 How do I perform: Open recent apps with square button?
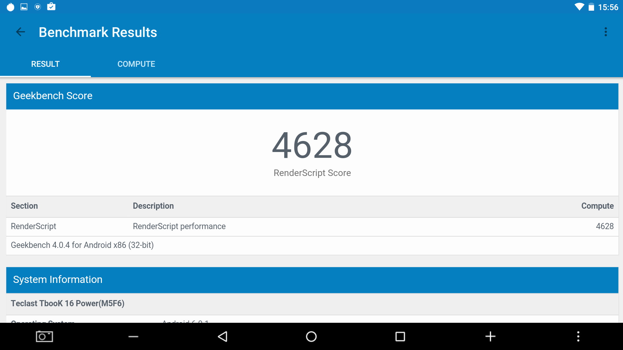400,336
